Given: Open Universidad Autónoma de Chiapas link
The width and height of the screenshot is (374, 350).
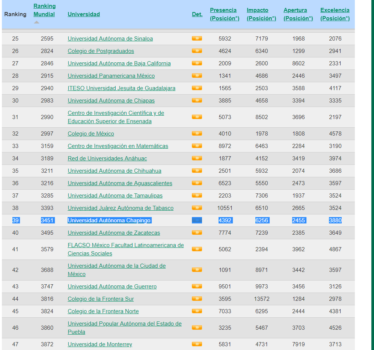Looking at the screenshot, I should pos(111,101).
